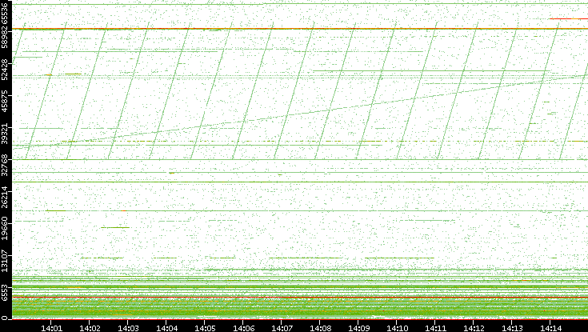
Task: Select the 14:09 time axis label
Action: click(x=359, y=328)
